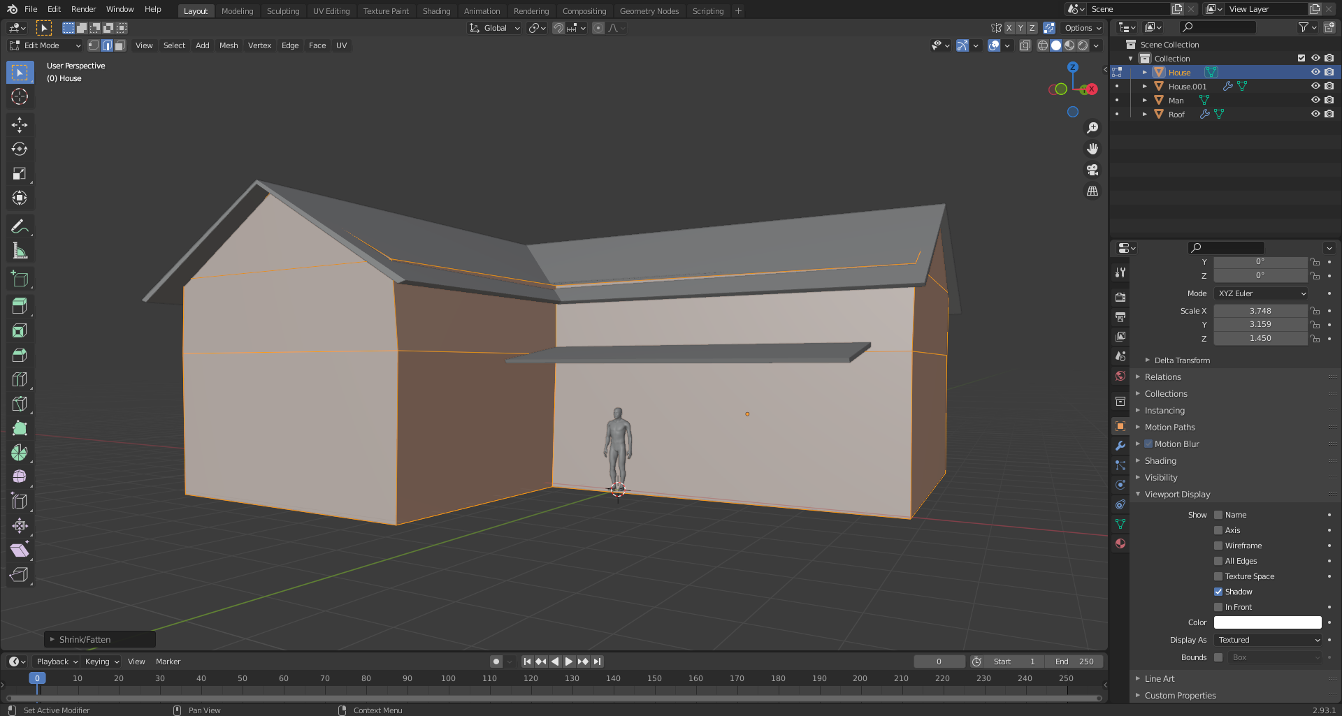Select the Knife tool
The image size is (1342, 716).
click(x=20, y=404)
